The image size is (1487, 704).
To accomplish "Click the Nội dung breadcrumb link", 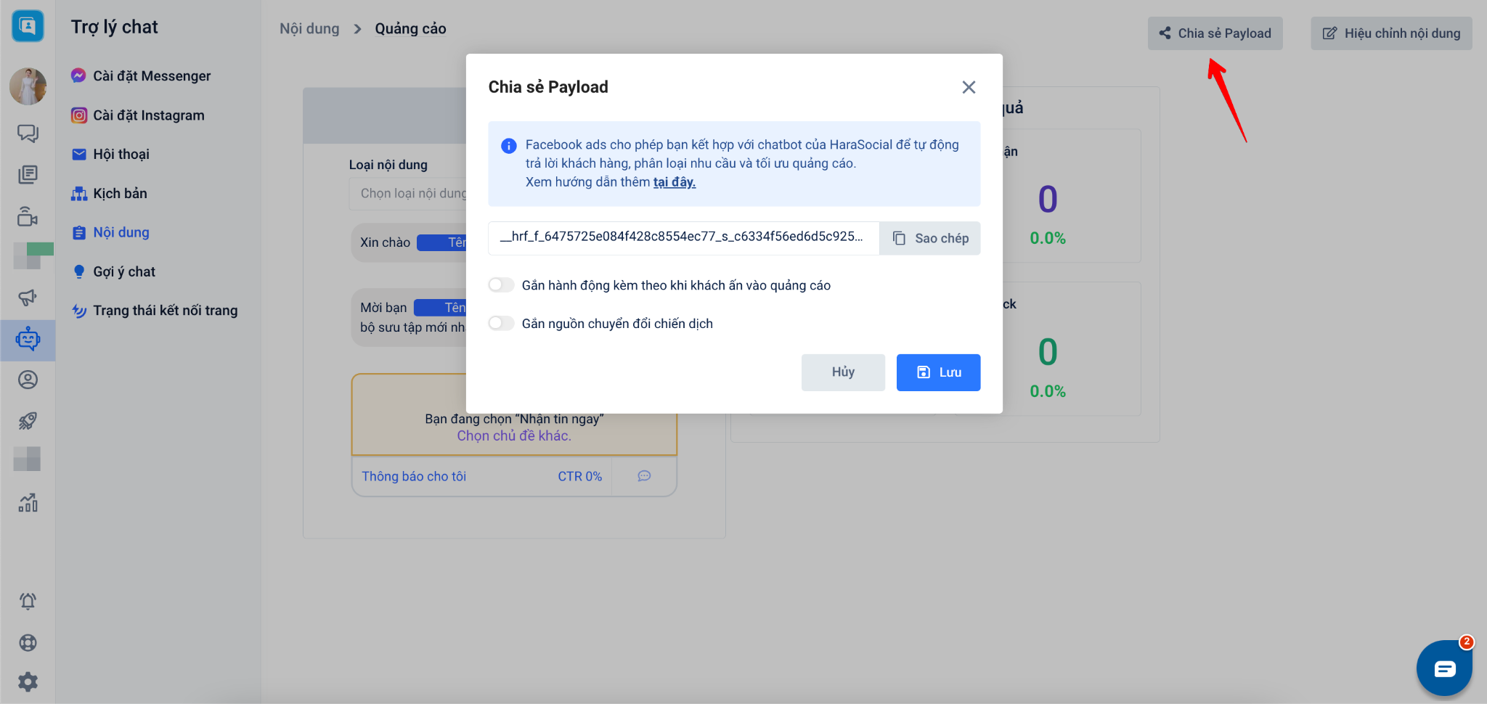I will pos(309,28).
